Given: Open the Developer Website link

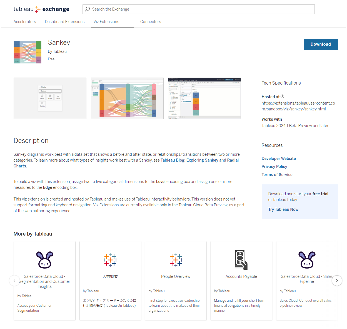Looking at the screenshot, I should (279, 159).
